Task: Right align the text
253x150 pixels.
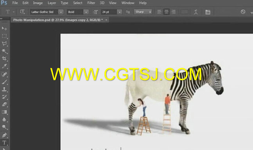Action: coord(173,12)
